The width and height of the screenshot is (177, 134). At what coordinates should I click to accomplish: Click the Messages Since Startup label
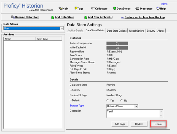point(82,62)
